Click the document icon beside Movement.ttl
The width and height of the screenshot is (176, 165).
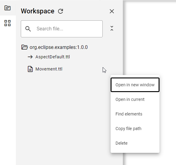pyautogui.click(x=30, y=69)
